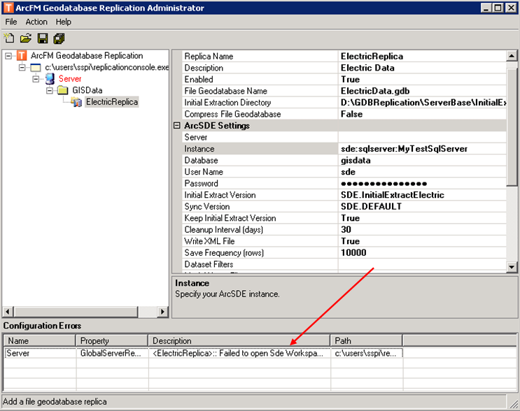520x411 pixels.
Task: Edit the User Name value sde
Action: 422,172
